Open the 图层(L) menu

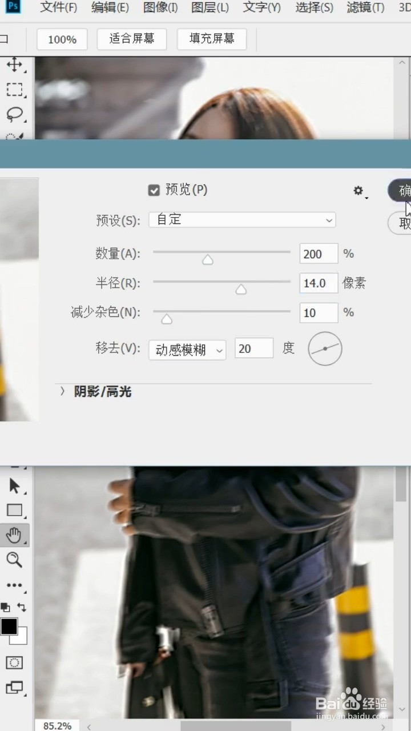[x=210, y=7]
